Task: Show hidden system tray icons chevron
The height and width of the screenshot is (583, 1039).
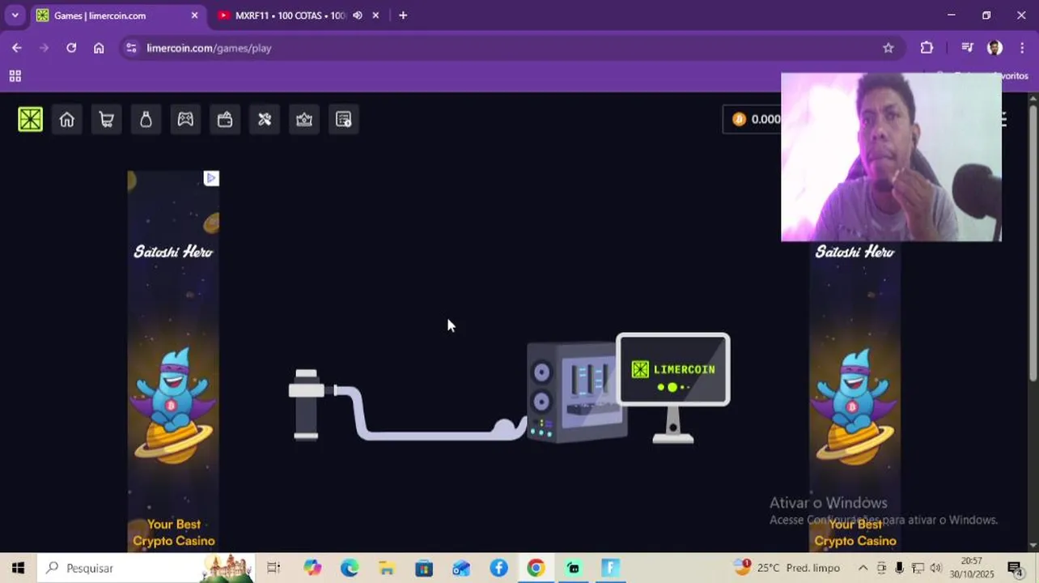Action: click(x=863, y=568)
